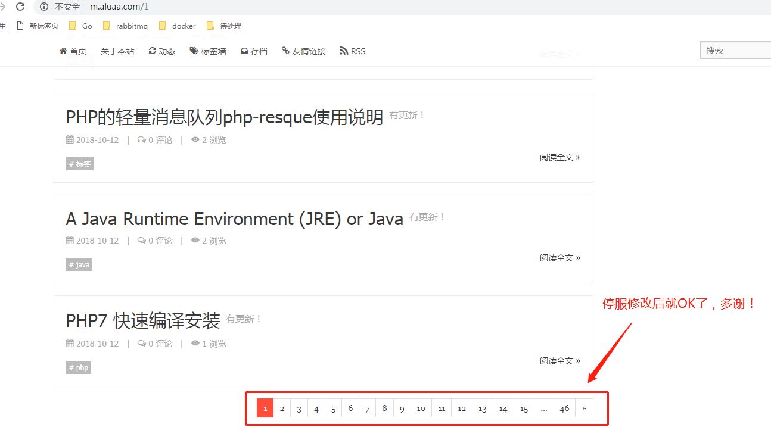Screen dimensions: 771x446
Task: Open the Go bookmarks folder
Action: click(80, 26)
